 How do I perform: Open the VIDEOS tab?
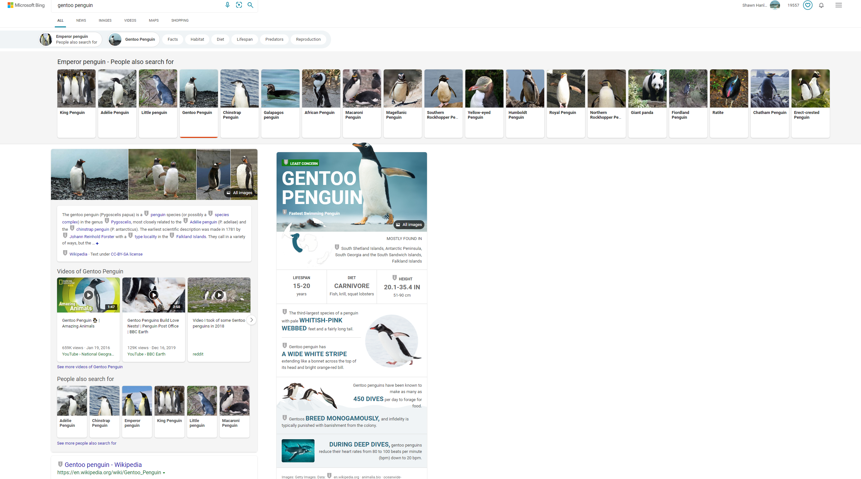tap(130, 20)
